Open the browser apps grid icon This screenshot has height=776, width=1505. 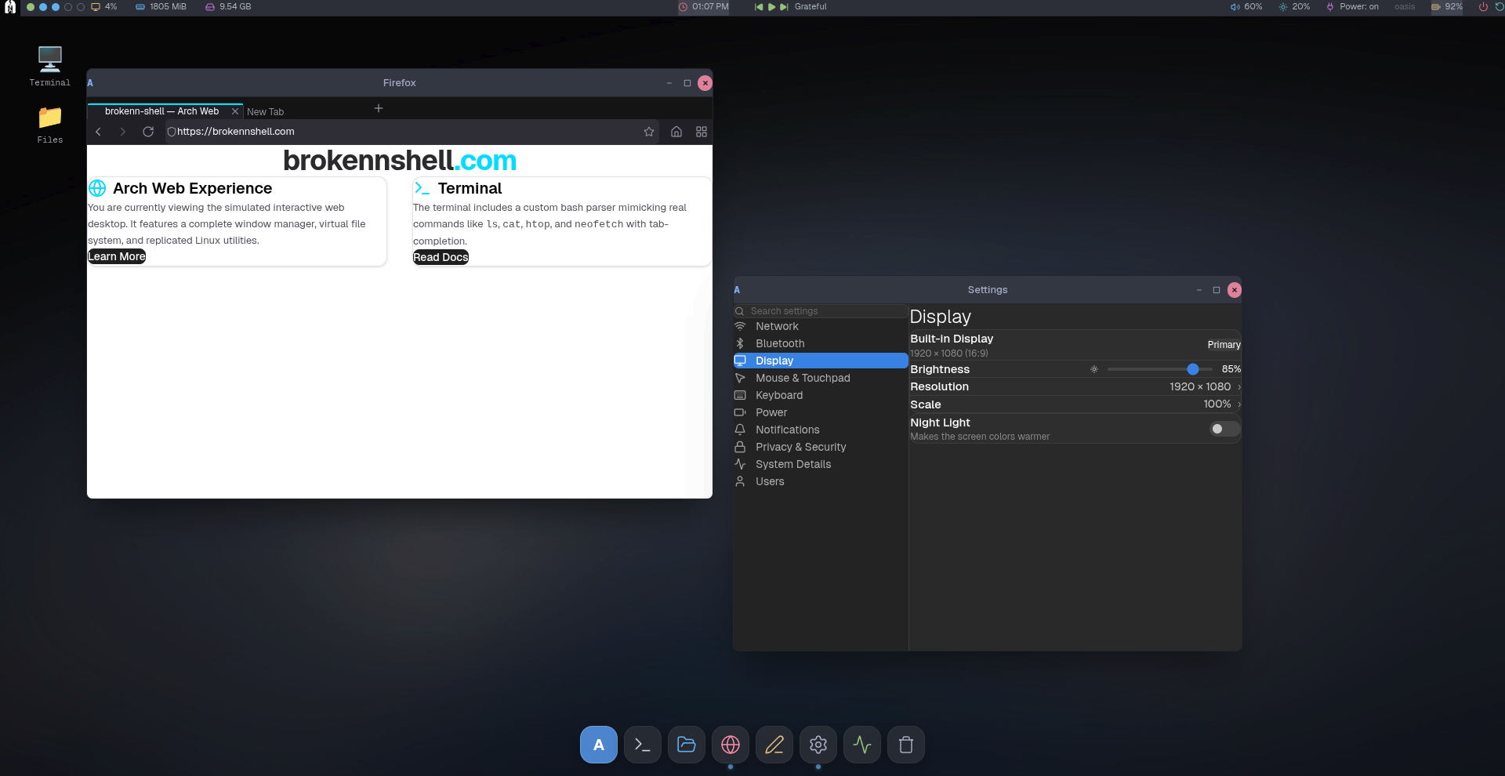(702, 132)
